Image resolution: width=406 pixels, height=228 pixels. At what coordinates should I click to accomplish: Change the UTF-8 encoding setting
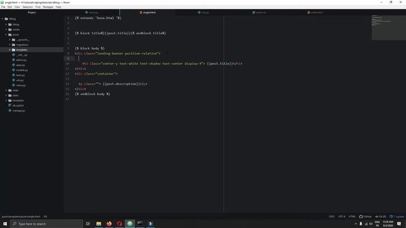point(341,217)
